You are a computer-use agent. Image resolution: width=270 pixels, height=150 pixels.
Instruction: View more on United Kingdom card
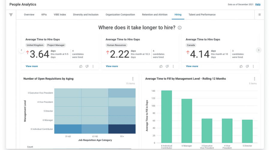[x=32, y=66]
